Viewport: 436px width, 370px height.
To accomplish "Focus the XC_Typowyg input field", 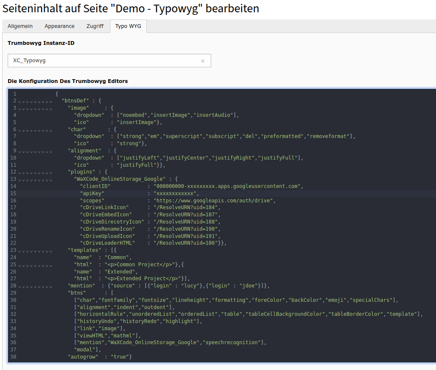I will [x=109, y=61].
